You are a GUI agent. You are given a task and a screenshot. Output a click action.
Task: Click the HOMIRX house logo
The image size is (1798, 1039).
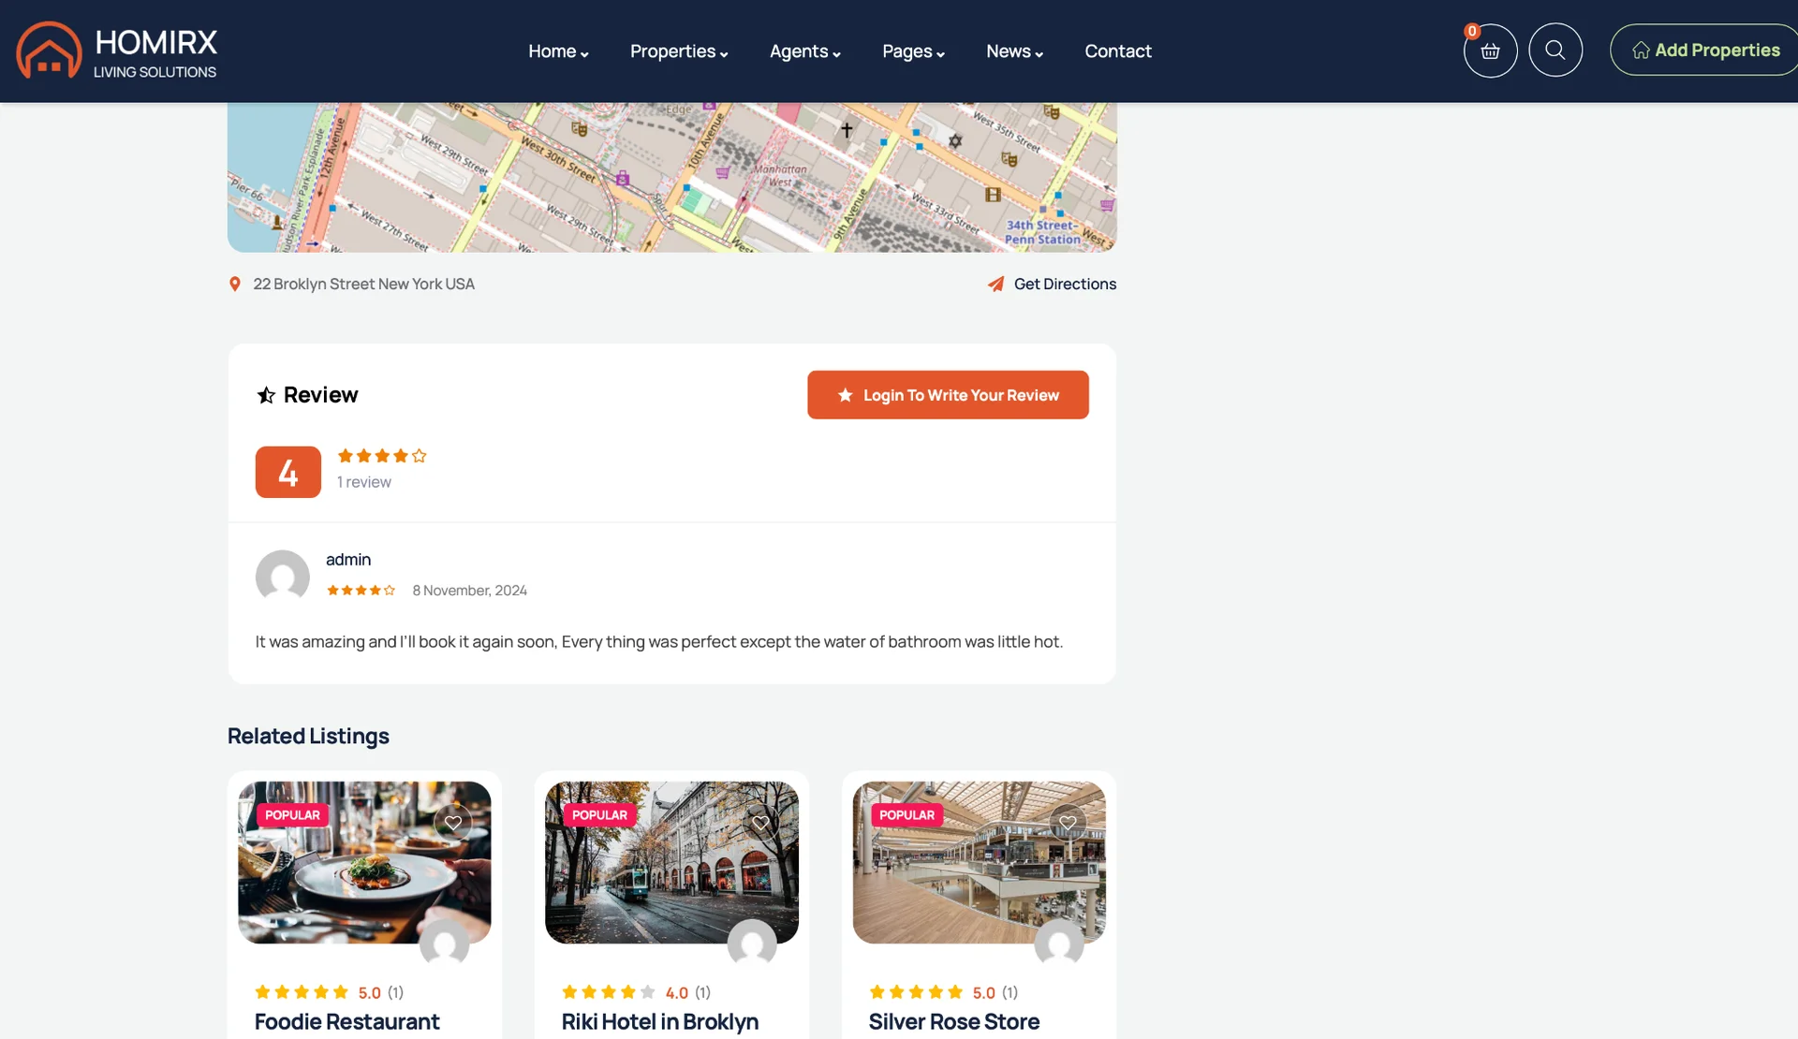coord(49,51)
